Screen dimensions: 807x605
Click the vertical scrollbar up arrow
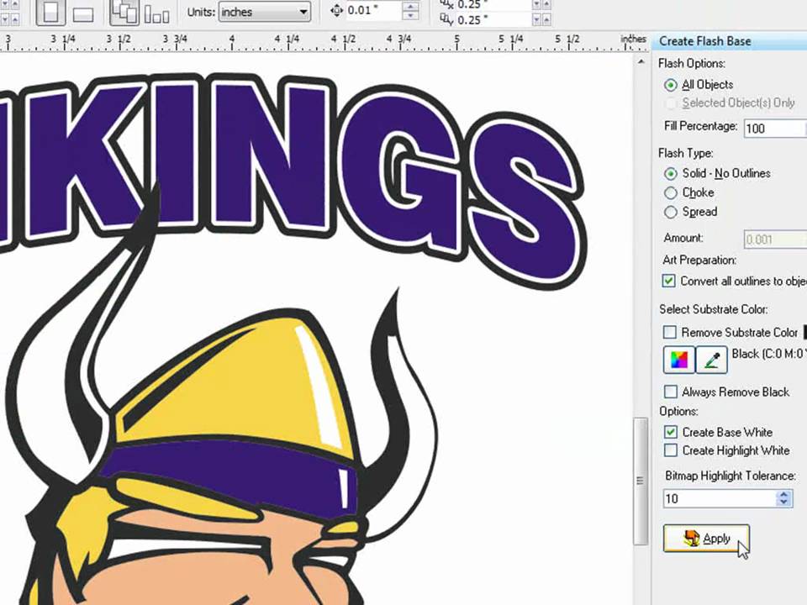pyautogui.click(x=641, y=61)
